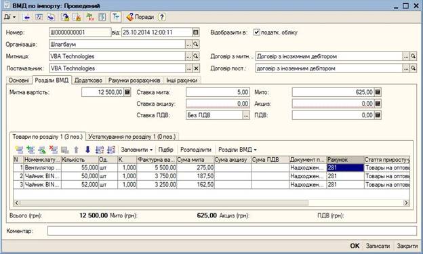Open search magnifier for Митниця field

tap(196, 56)
